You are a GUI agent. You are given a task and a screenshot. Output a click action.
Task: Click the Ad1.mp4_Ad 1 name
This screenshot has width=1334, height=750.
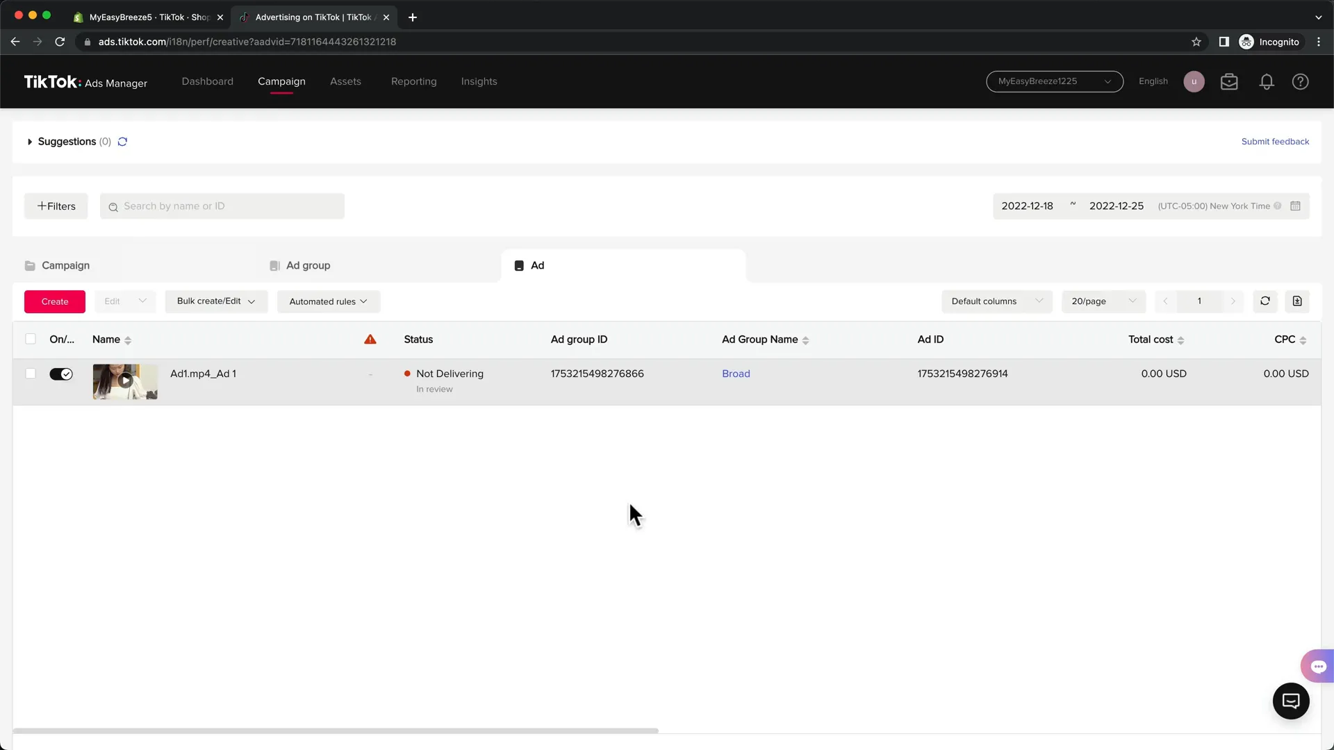203,374
